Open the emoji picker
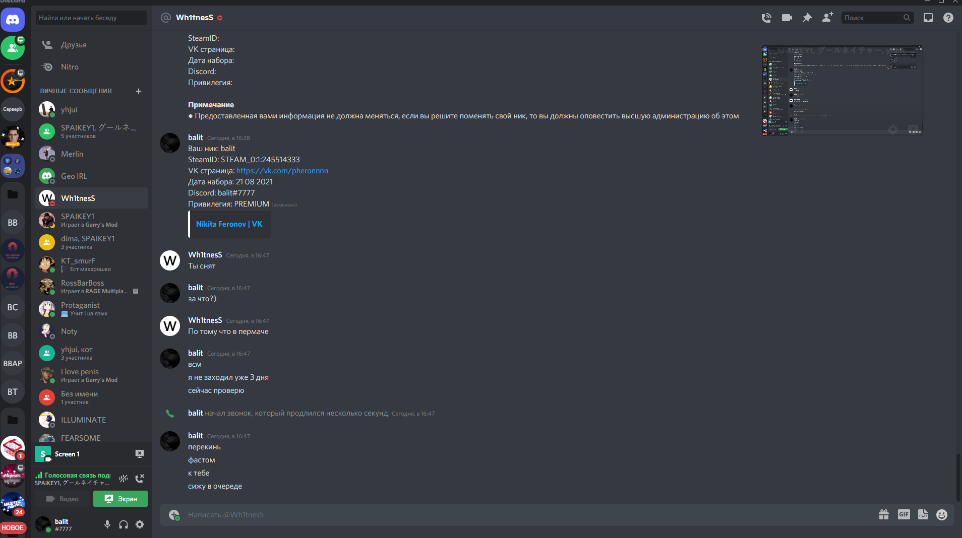The height and width of the screenshot is (538, 962). click(x=941, y=514)
